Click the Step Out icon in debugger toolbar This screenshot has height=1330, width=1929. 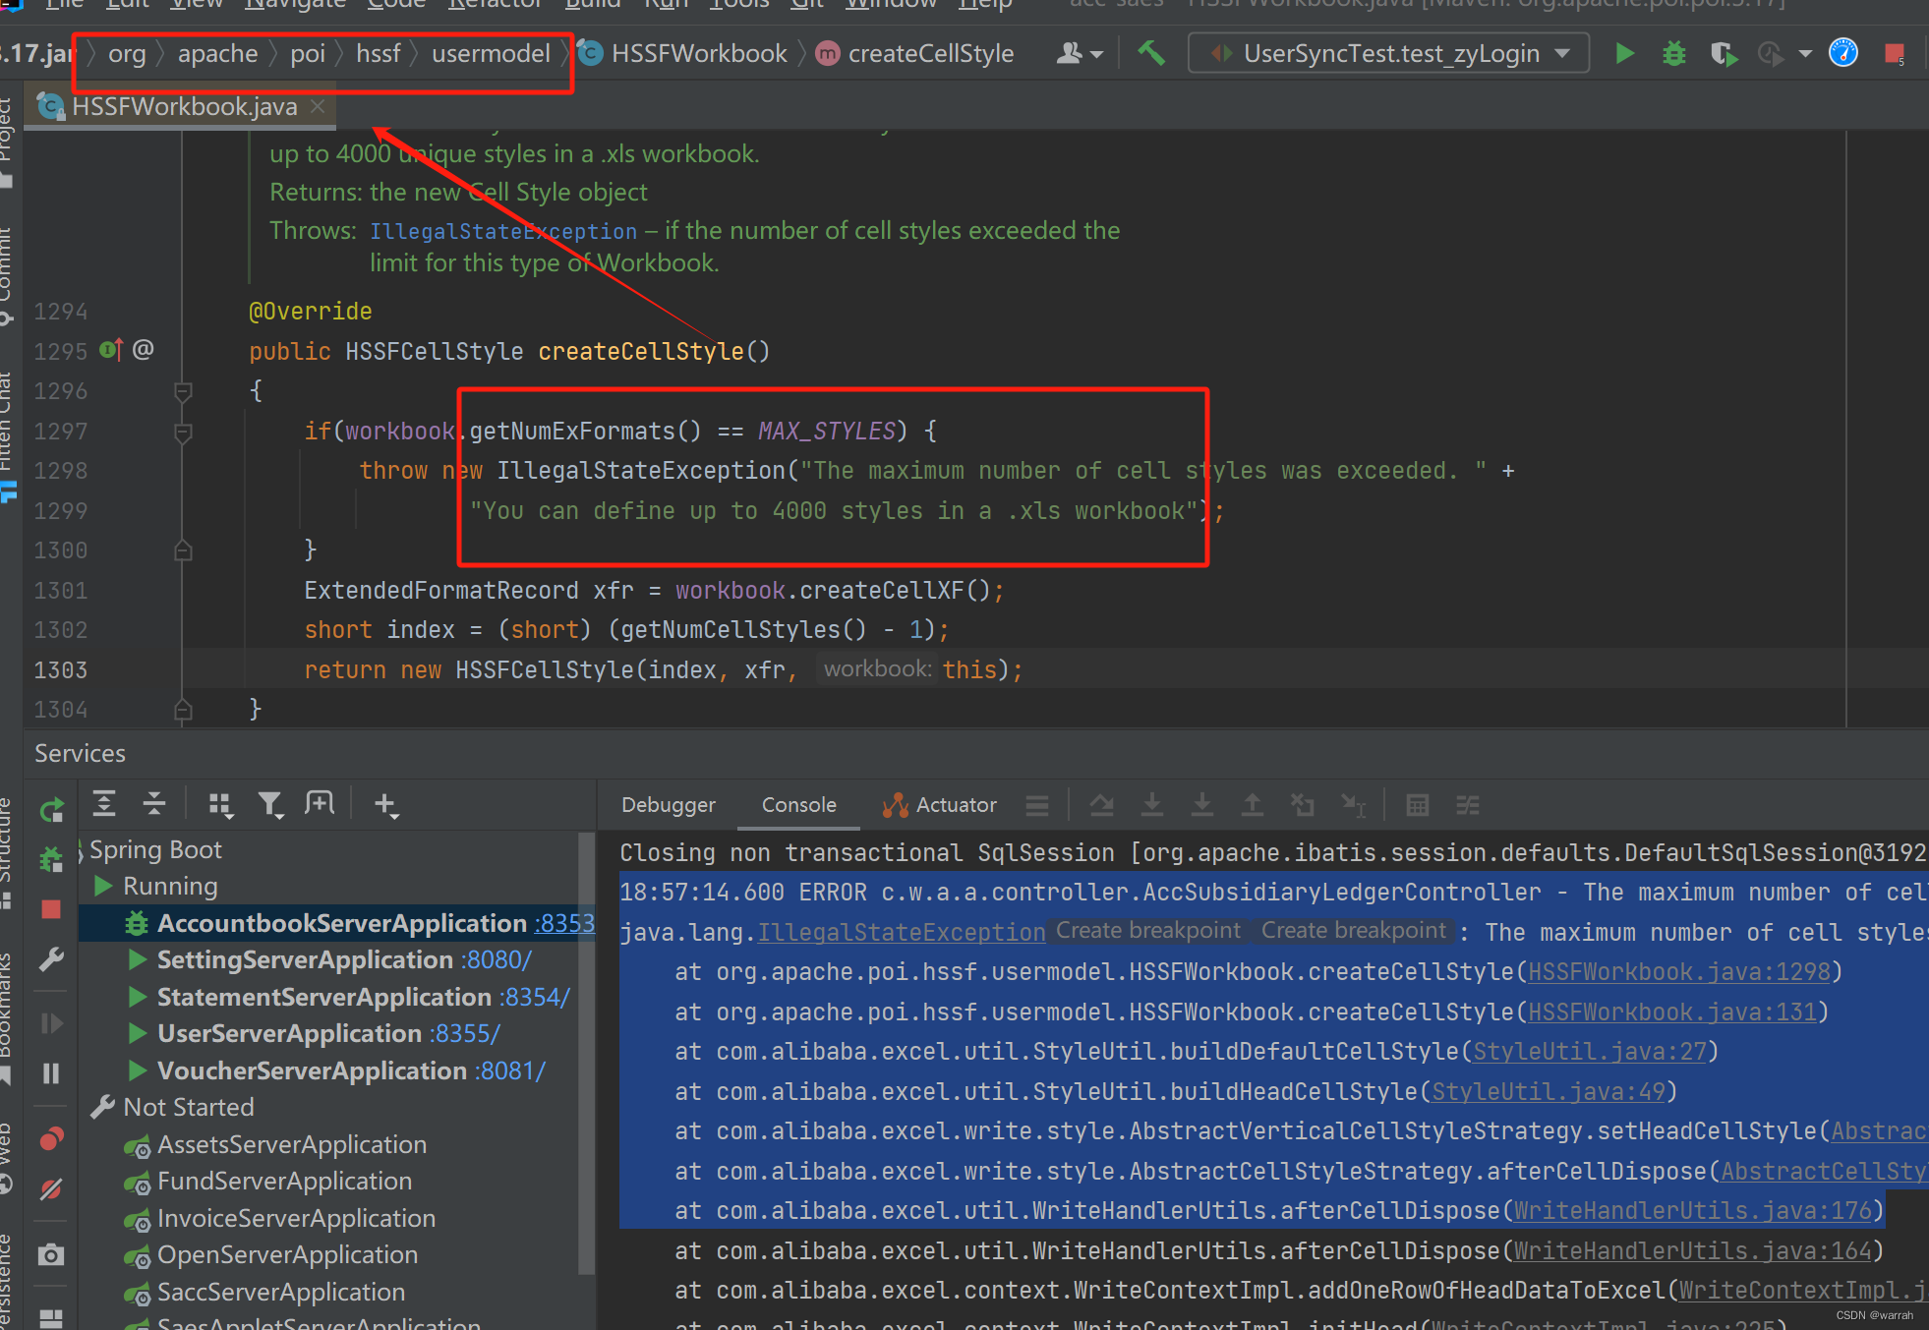point(1252,806)
